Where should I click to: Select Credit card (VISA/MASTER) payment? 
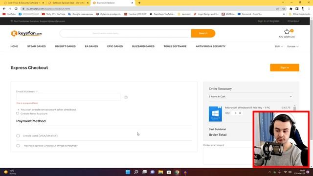coord(18,136)
